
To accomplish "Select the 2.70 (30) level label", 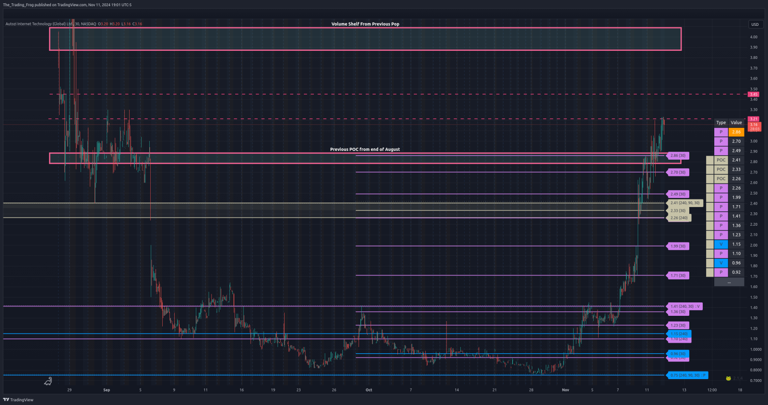I will [678, 173].
